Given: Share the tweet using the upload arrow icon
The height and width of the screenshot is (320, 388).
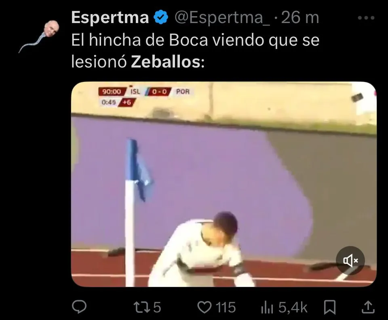Looking at the screenshot, I should (368, 307).
